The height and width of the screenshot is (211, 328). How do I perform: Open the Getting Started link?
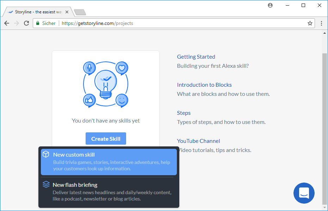(196, 57)
